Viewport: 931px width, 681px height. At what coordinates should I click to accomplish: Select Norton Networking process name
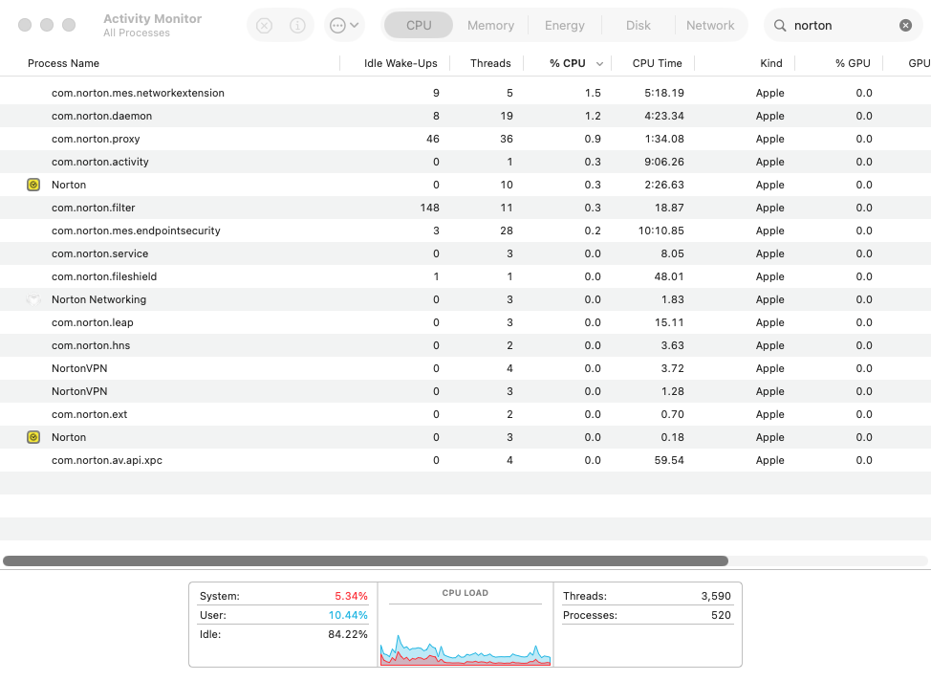tap(98, 299)
